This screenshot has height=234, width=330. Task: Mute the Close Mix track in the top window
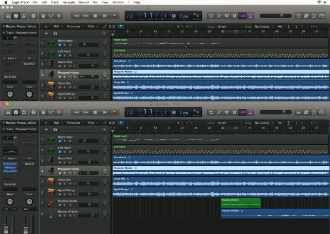click(60, 87)
